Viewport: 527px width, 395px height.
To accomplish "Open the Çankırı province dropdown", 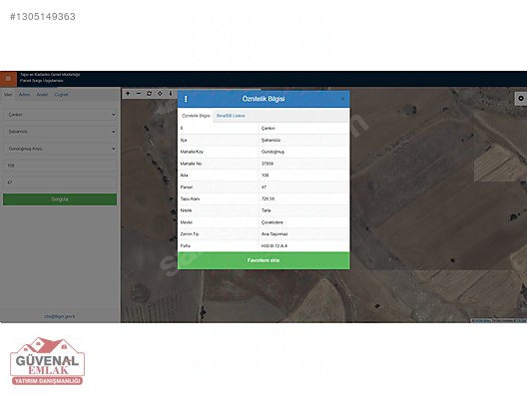I will pos(60,115).
